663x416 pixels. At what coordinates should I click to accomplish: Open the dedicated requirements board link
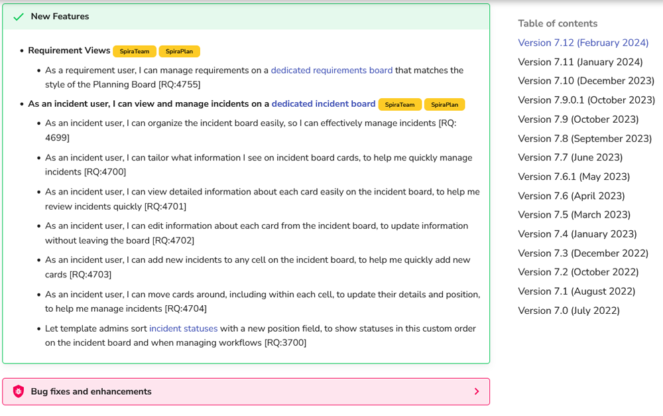coord(331,70)
